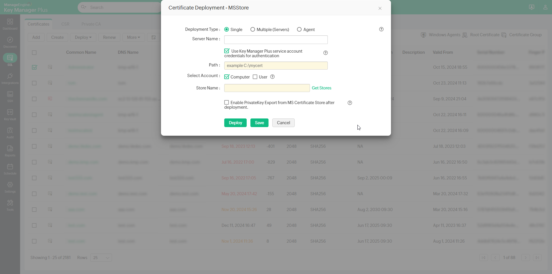Click the Create button
Viewport: 552px width, 274px height.
[57, 37]
